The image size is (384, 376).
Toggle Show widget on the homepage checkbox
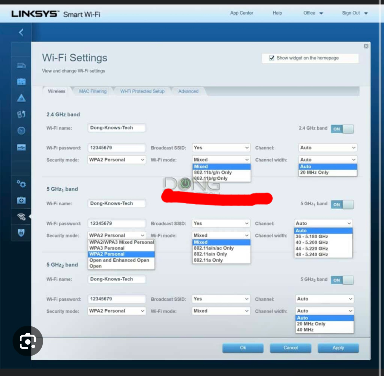click(272, 58)
